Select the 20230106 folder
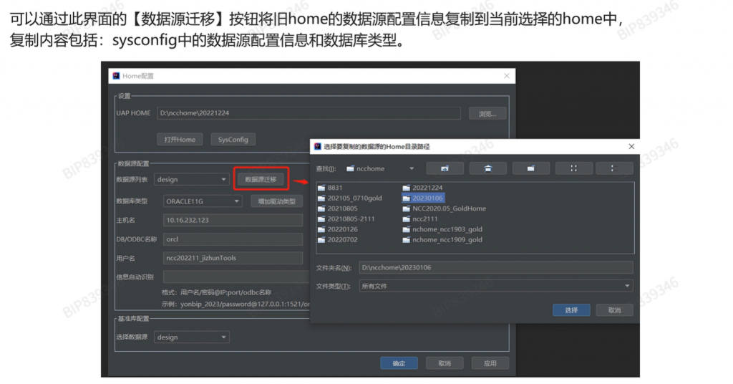This screenshot has width=733, height=384. 427,198
